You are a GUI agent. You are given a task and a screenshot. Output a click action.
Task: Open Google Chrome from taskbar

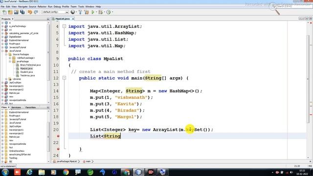point(66,172)
